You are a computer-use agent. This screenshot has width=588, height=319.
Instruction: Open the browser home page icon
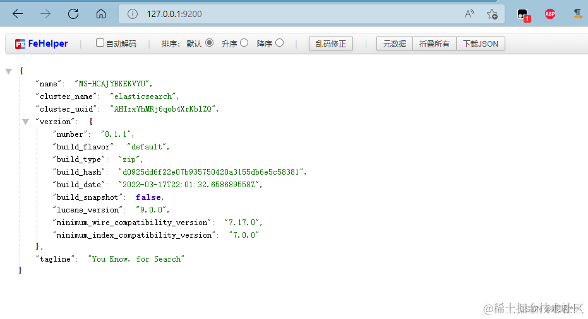pyautogui.click(x=101, y=14)
